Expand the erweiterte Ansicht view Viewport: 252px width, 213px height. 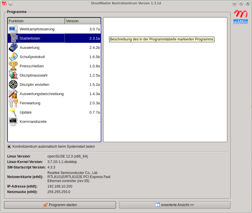coord(174,205)
